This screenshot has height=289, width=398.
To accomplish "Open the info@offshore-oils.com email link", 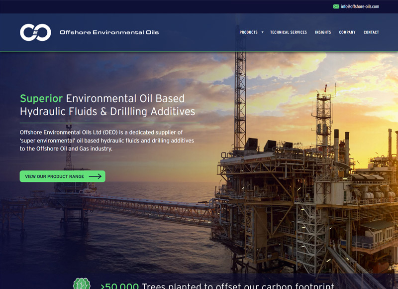I will 360,6.
